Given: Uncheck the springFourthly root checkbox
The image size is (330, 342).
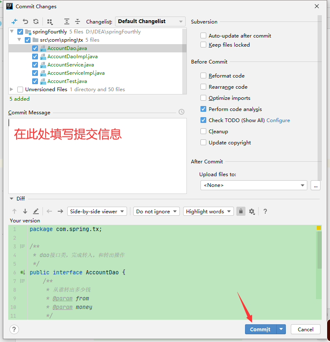Looking at the screenshot, I should tap(20, 32).
